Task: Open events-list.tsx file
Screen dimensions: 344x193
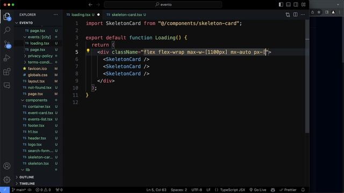Action: point(40,119)
